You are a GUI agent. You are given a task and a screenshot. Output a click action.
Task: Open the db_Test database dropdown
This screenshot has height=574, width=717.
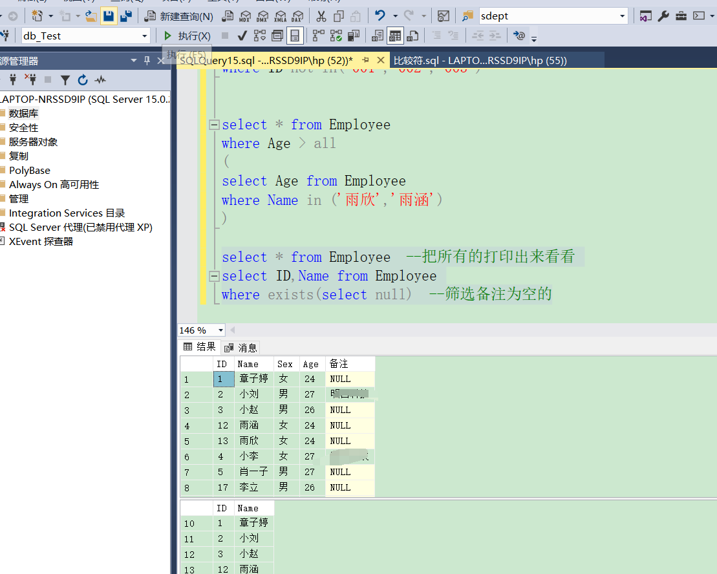85,36
